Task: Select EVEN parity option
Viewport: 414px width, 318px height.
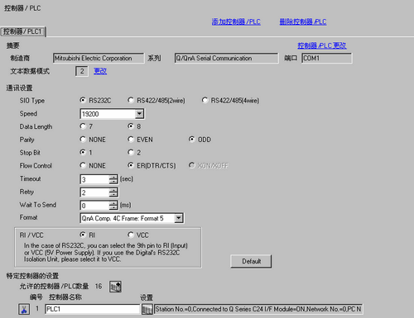Action: (141, 140)
